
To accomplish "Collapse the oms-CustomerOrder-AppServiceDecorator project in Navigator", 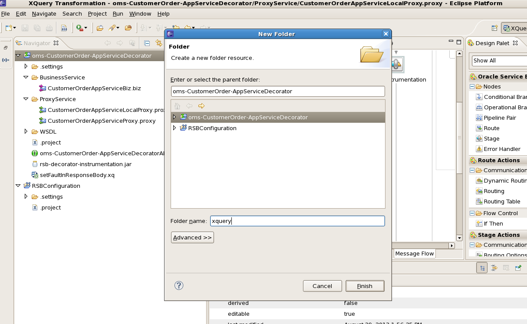I will pos(18,56).
